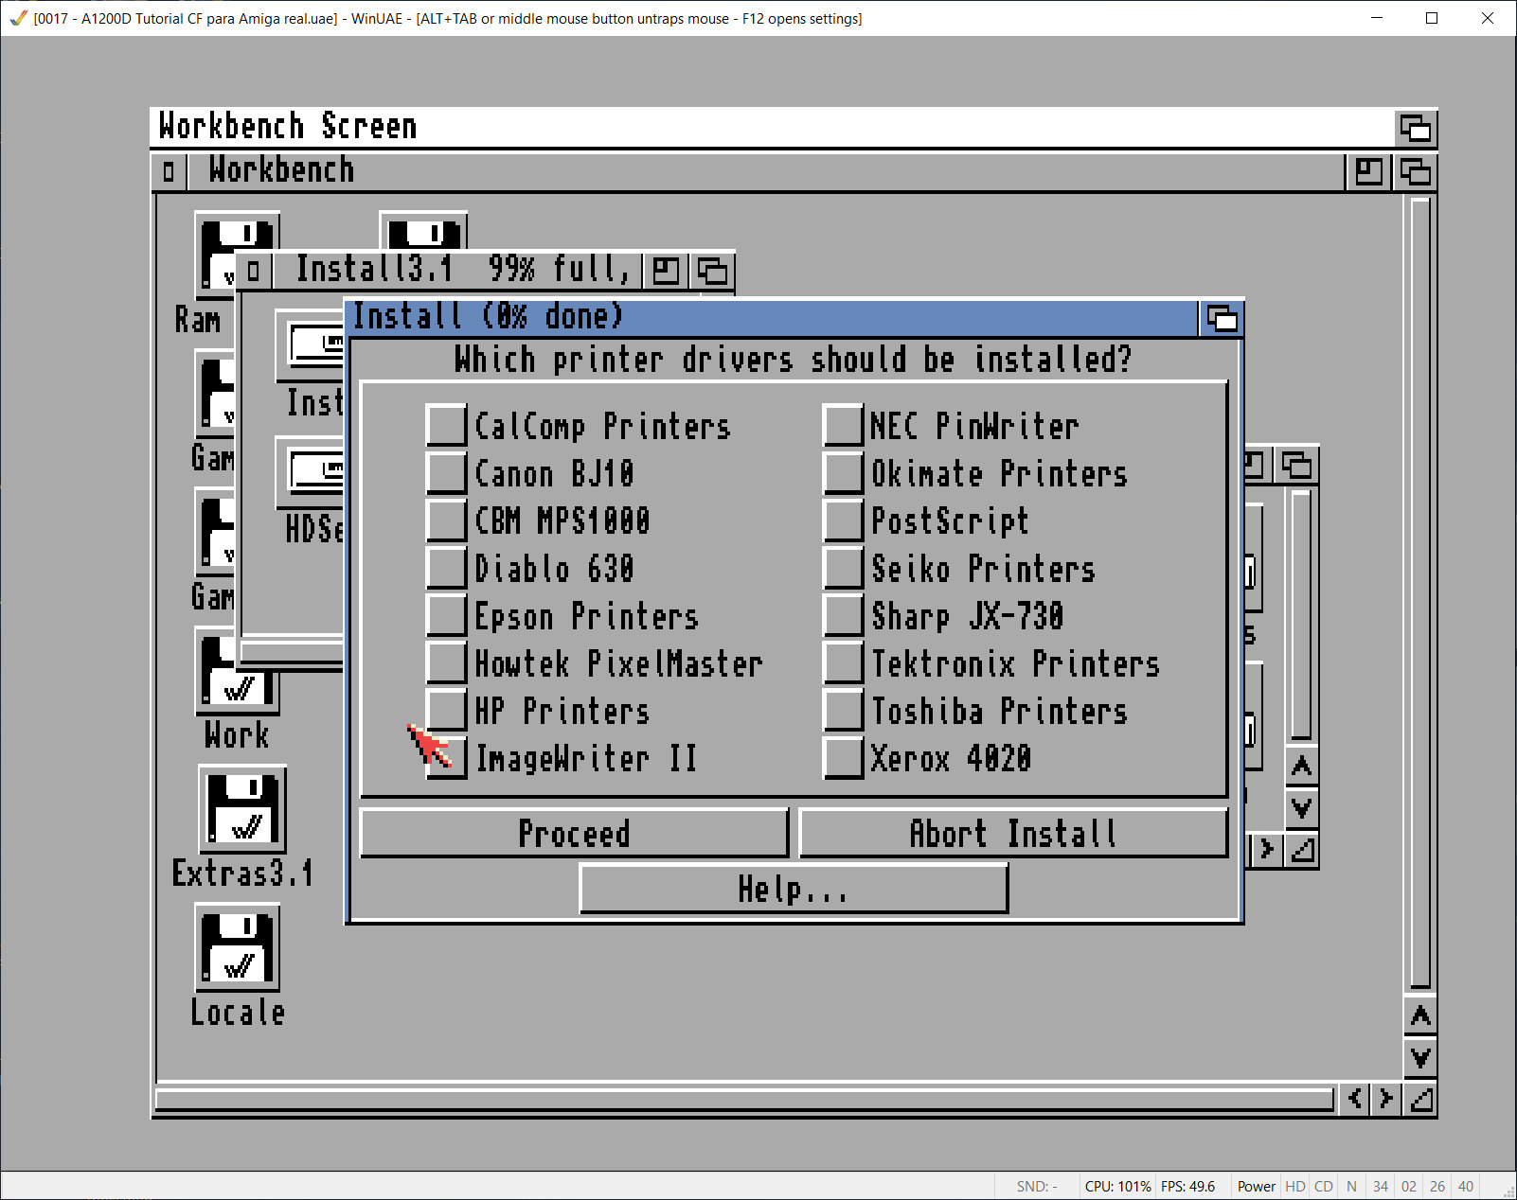Click the Workbench Screen depth gadget
This screenshot has height=1200, width=1517.
[x=1416, y=127]
